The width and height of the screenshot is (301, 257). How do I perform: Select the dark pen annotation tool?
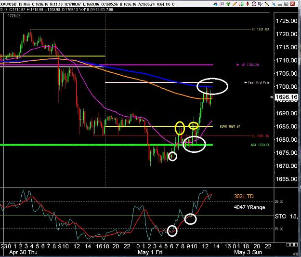click(267, 4)
